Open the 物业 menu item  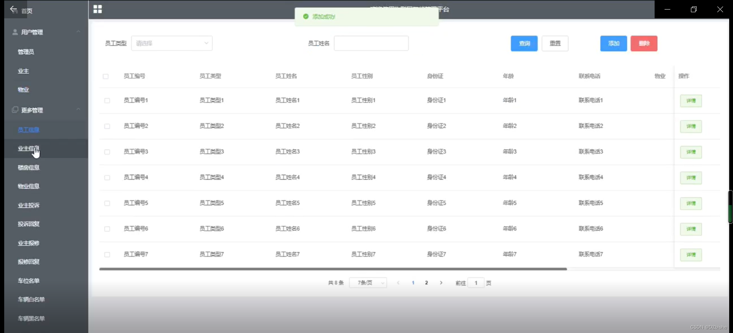pyautogui.click(x=23, y=90)
